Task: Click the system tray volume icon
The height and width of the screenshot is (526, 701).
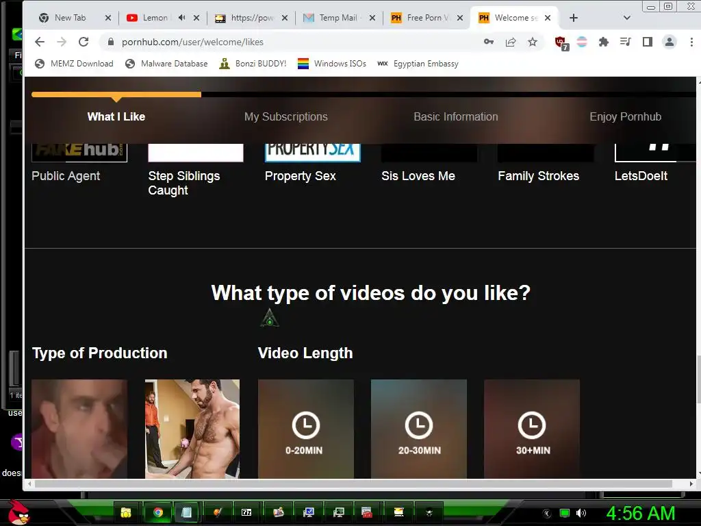Action: pyautogui.click(x=581, y=513)
